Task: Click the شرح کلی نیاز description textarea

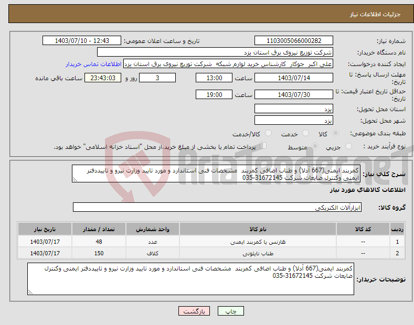Action: (216, 174)
